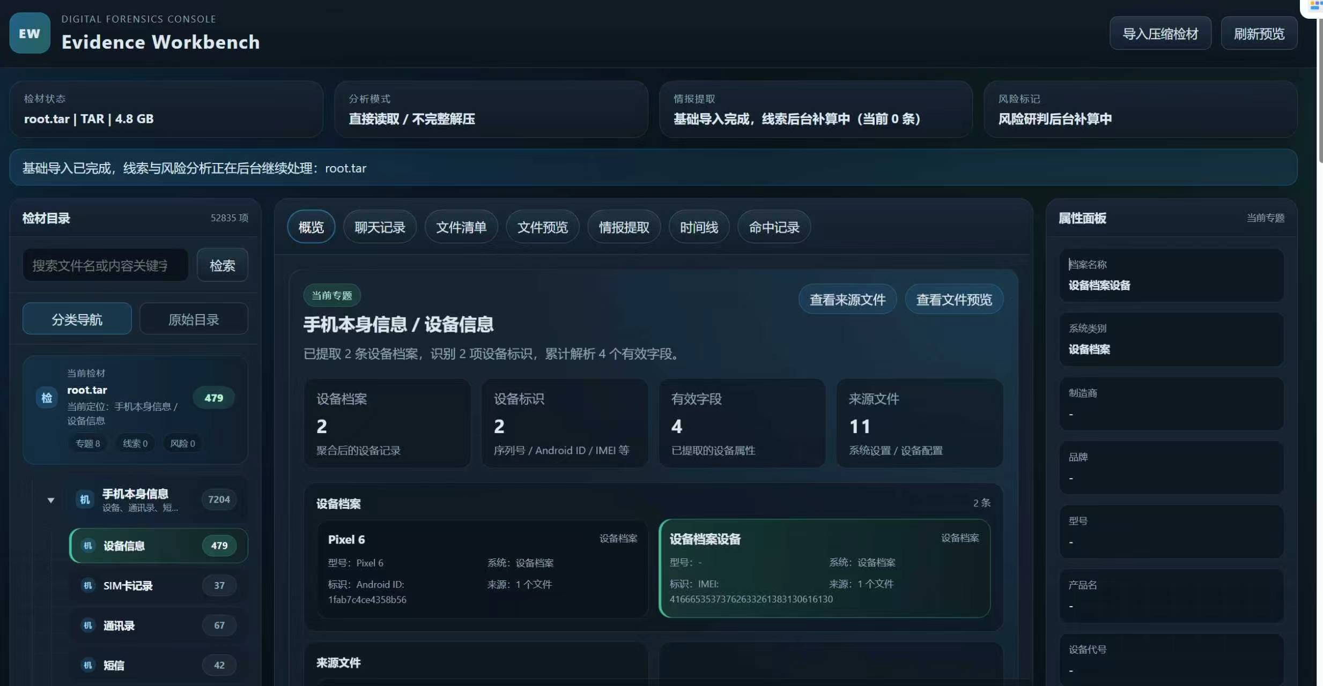Switch to the 情报提取 tab
The width and height of the screenshot is (1323, 686).
pos(624,227)
